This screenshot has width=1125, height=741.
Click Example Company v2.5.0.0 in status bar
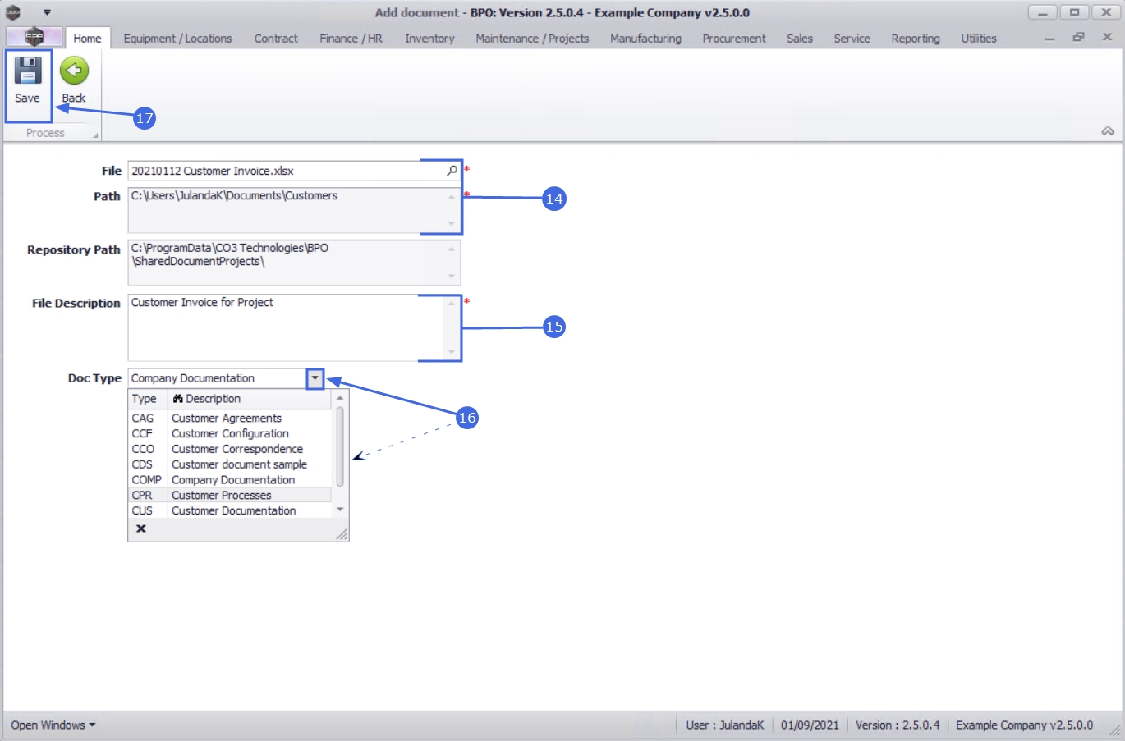tap(1024, 725)
